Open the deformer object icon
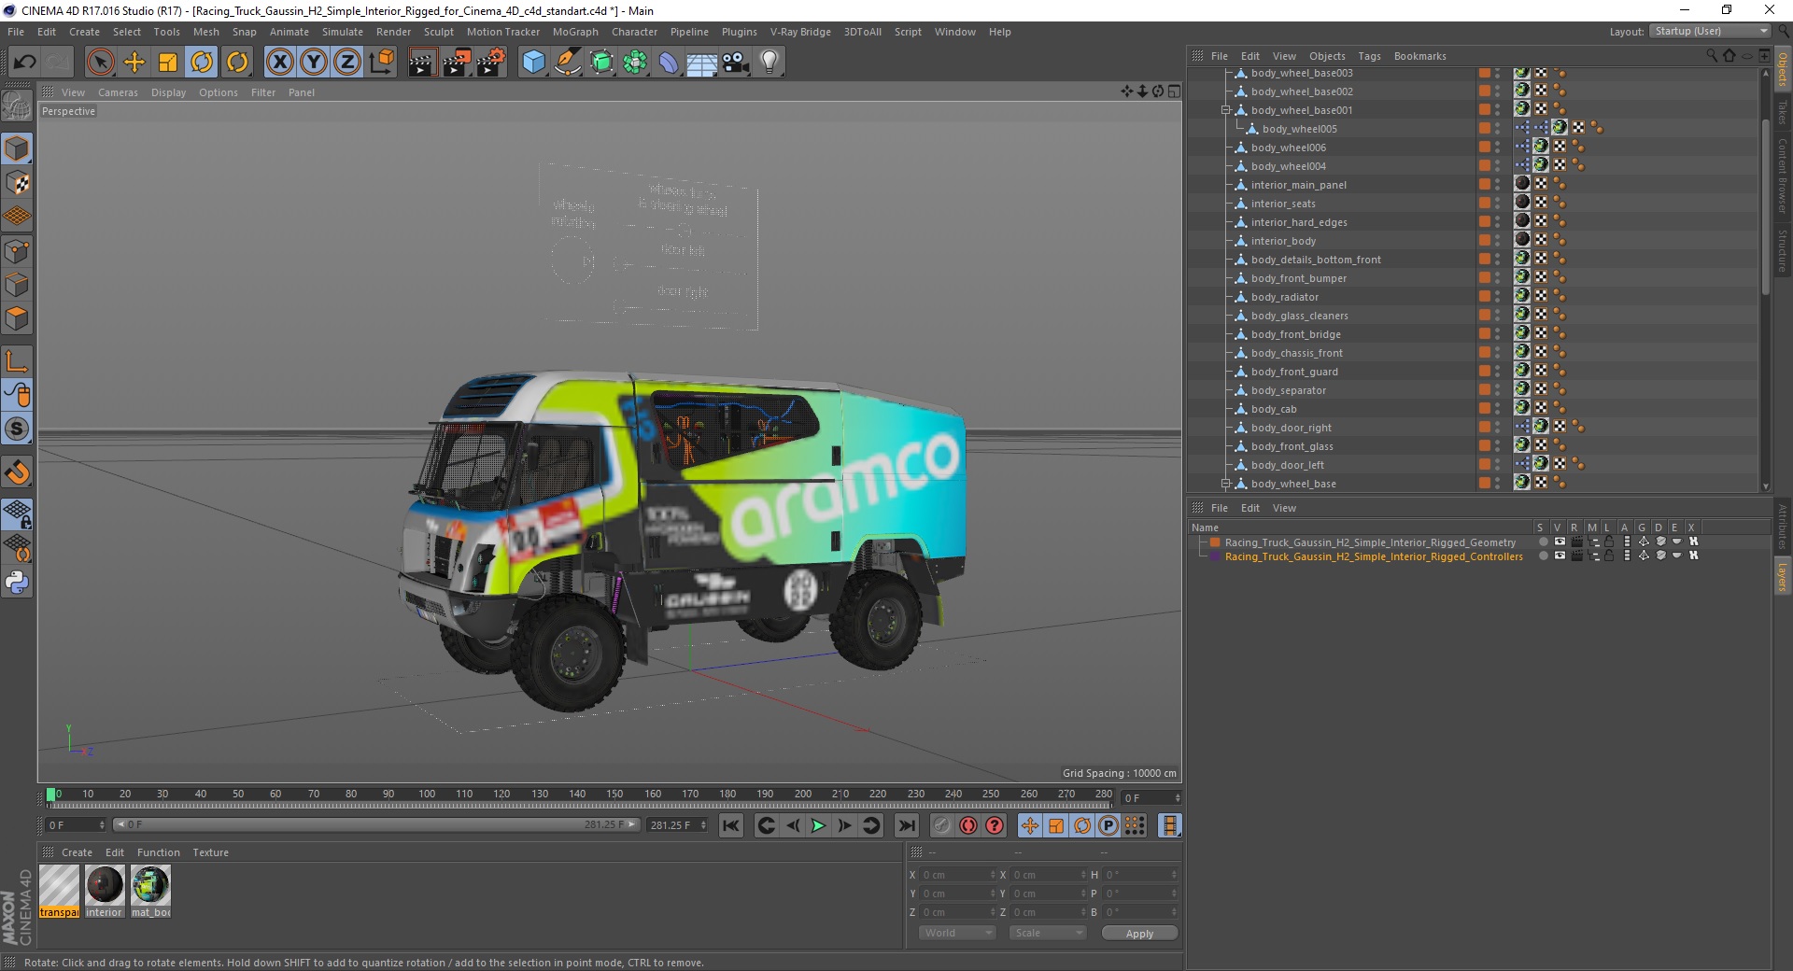This screenshot has height=971, width=1793. 669,63
